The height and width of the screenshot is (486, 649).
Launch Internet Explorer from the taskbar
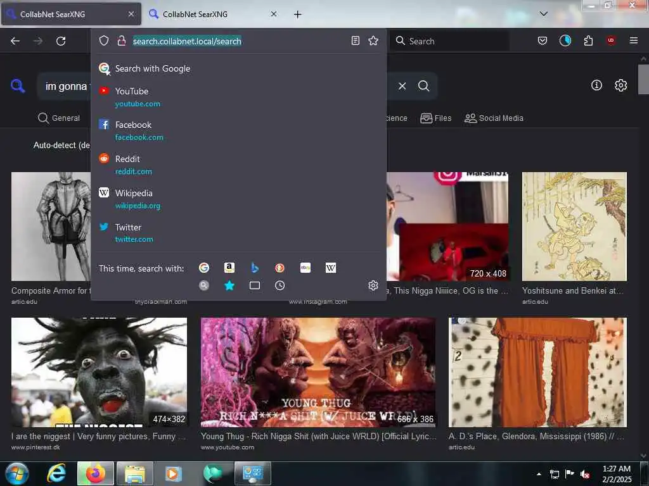pos(56,473)
